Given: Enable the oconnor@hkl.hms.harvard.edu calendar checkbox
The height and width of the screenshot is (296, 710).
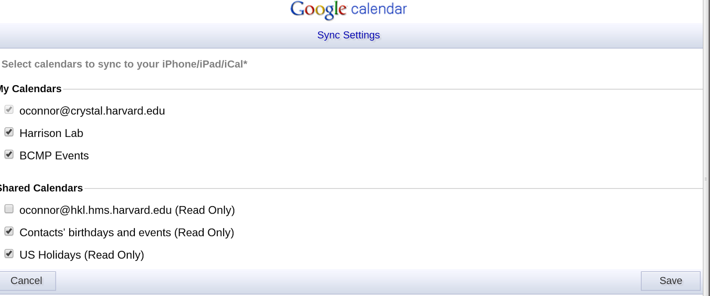Looking at the screenshot, I should coord(9,209).
